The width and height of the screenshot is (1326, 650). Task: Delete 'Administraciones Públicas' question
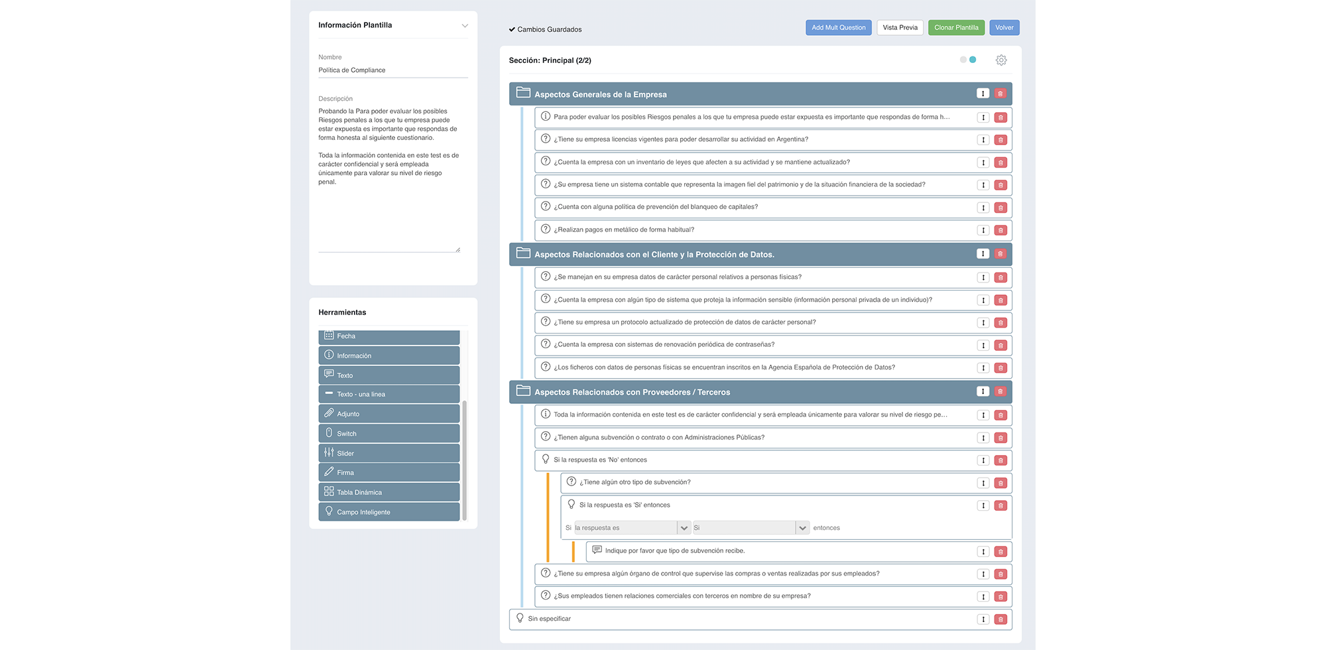pos(1000,438)
